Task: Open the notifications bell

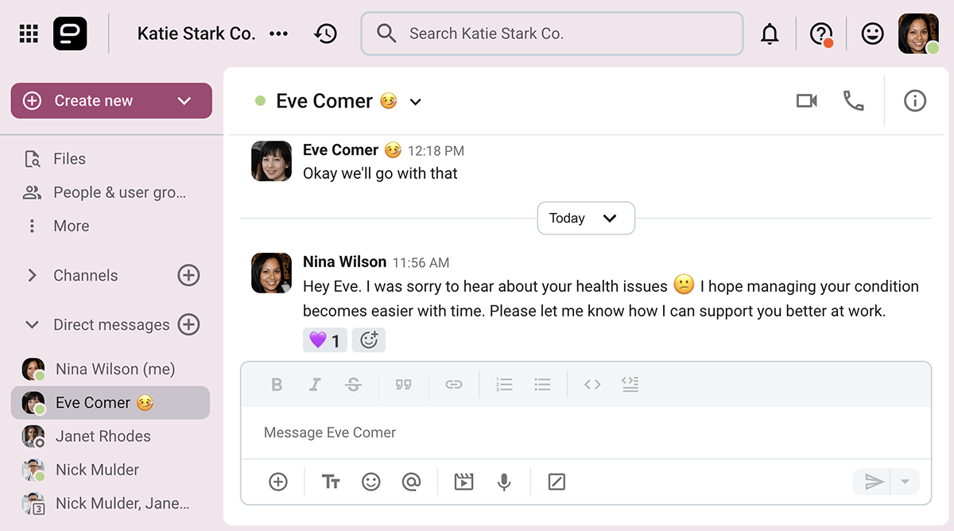Action: (x=770, y=34)
